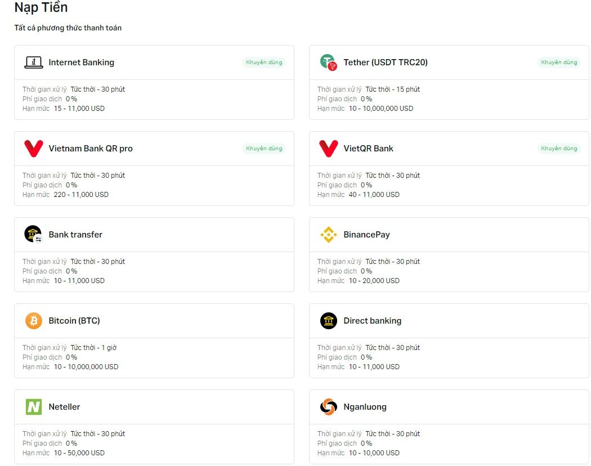Click limit '220 - 11,000 USD' text
The height and width of the screenshot is (466, 591).
pos(81,195)
